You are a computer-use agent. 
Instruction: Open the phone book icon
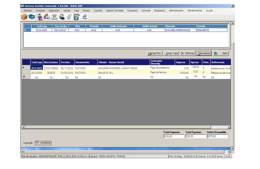[47, 17]
